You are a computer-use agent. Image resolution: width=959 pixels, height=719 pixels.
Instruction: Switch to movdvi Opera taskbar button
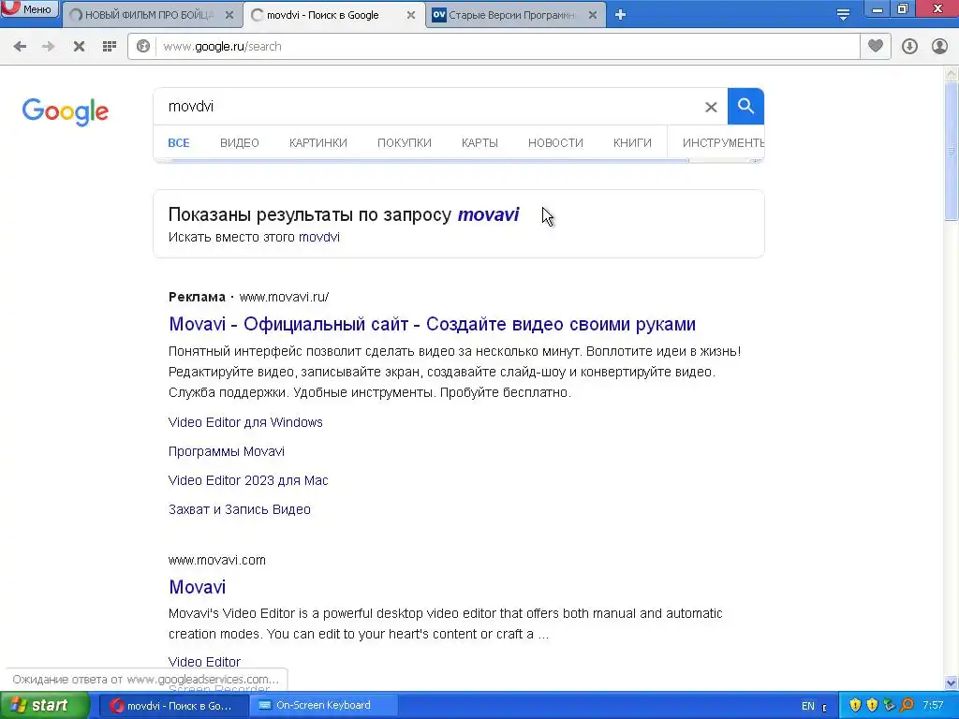[x=173, y=706]
